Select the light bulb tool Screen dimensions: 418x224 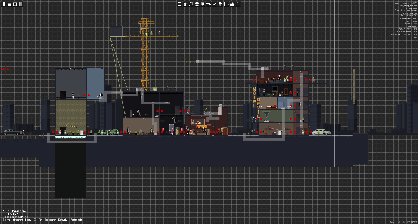[x=220, y=4]
